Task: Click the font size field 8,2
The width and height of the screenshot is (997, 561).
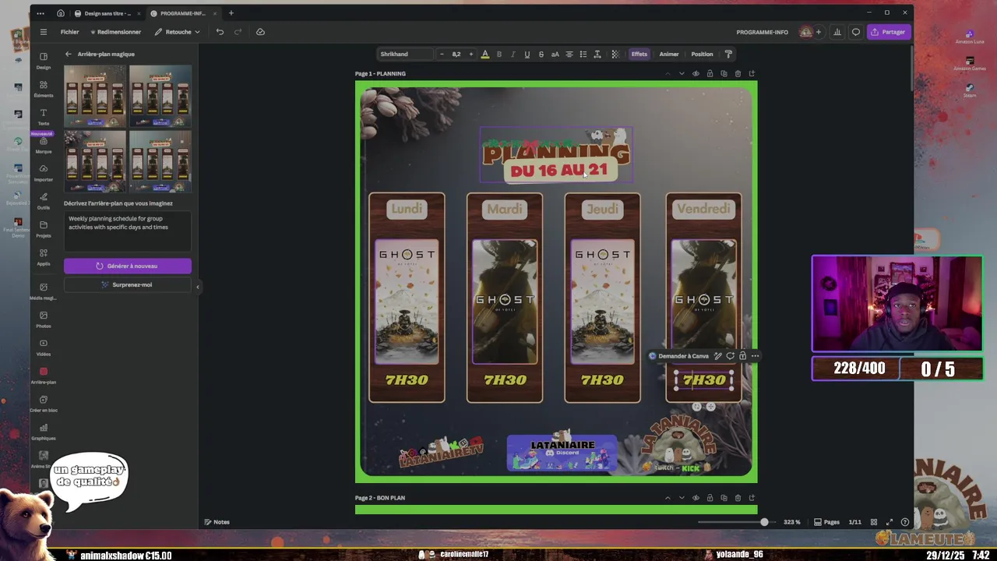Action: point(456,54)
